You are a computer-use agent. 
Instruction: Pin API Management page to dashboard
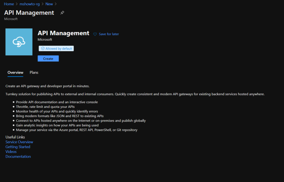pos(62,13)
